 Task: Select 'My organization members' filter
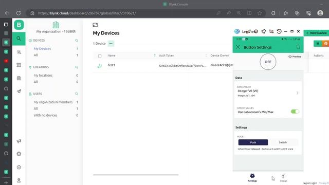(53, 102)
